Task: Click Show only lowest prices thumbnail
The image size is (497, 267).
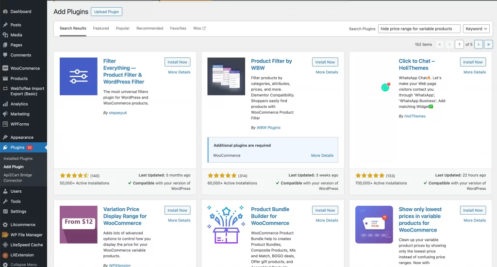Action: click(x=374, y=224)
